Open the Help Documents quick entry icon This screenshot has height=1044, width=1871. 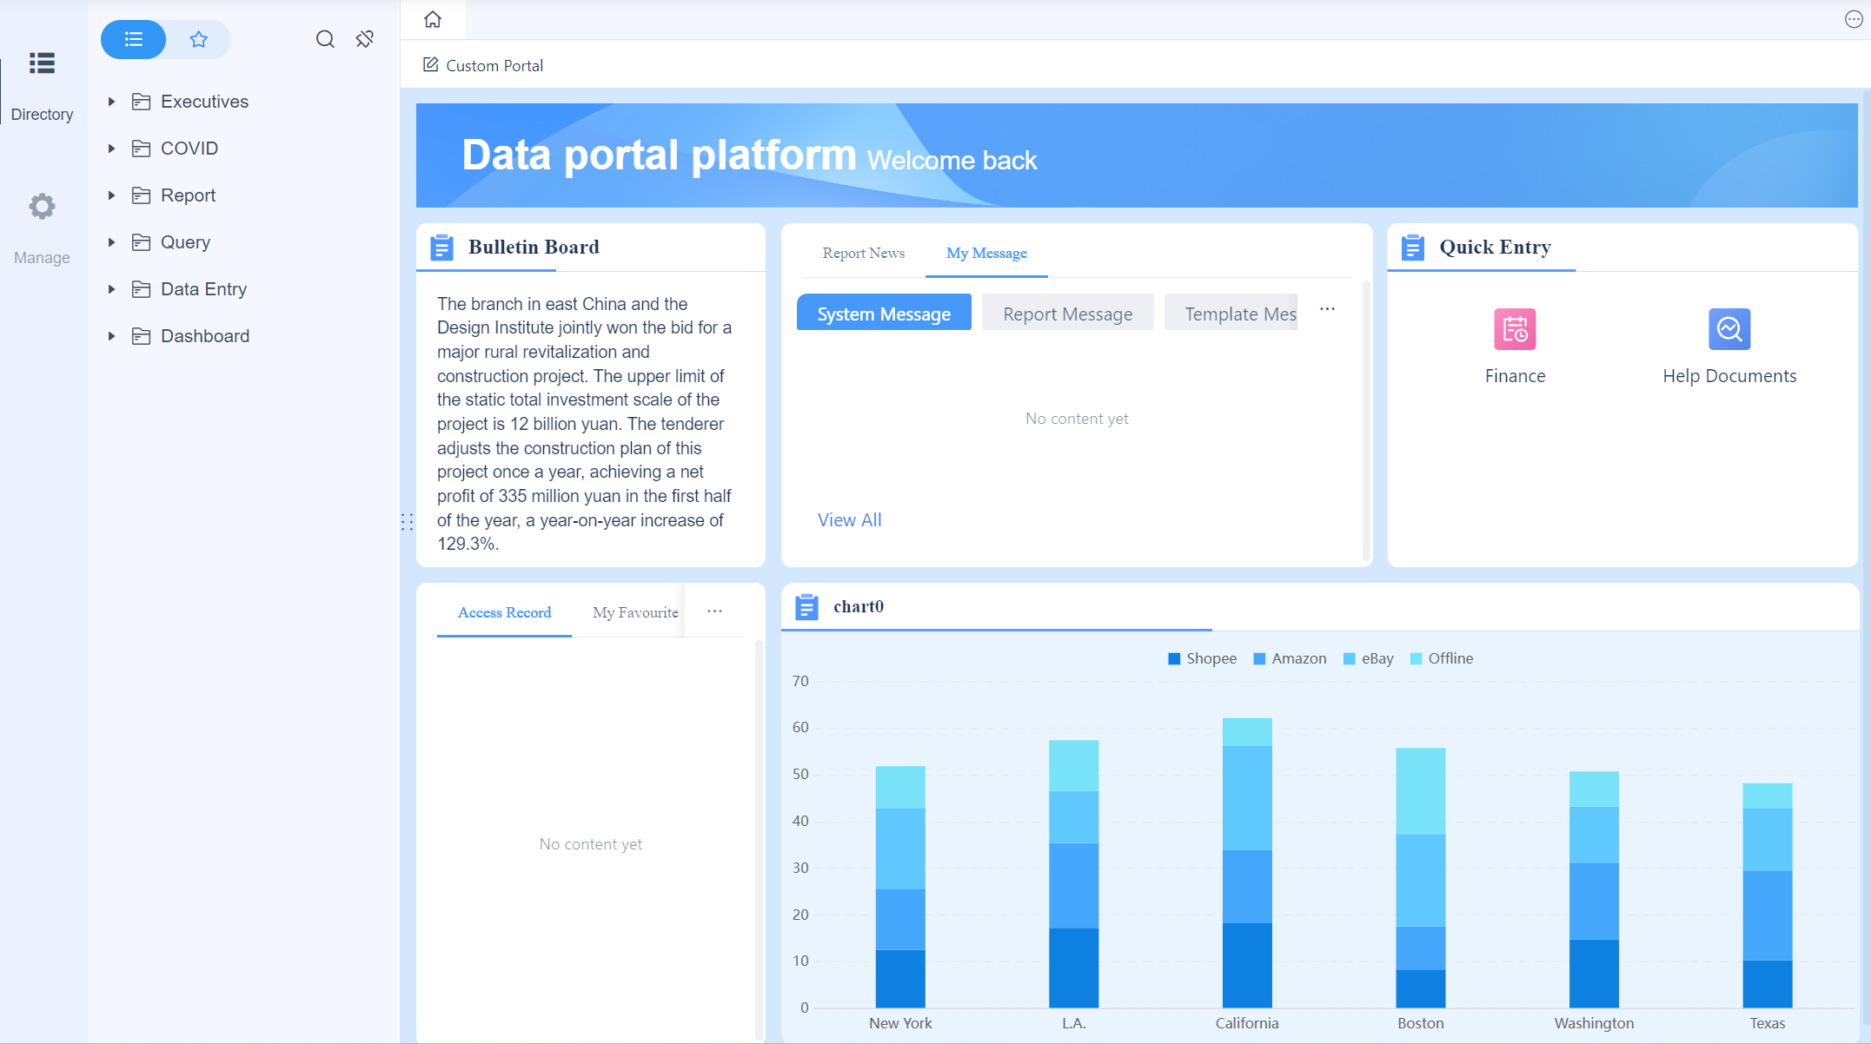pos(1729,329)
